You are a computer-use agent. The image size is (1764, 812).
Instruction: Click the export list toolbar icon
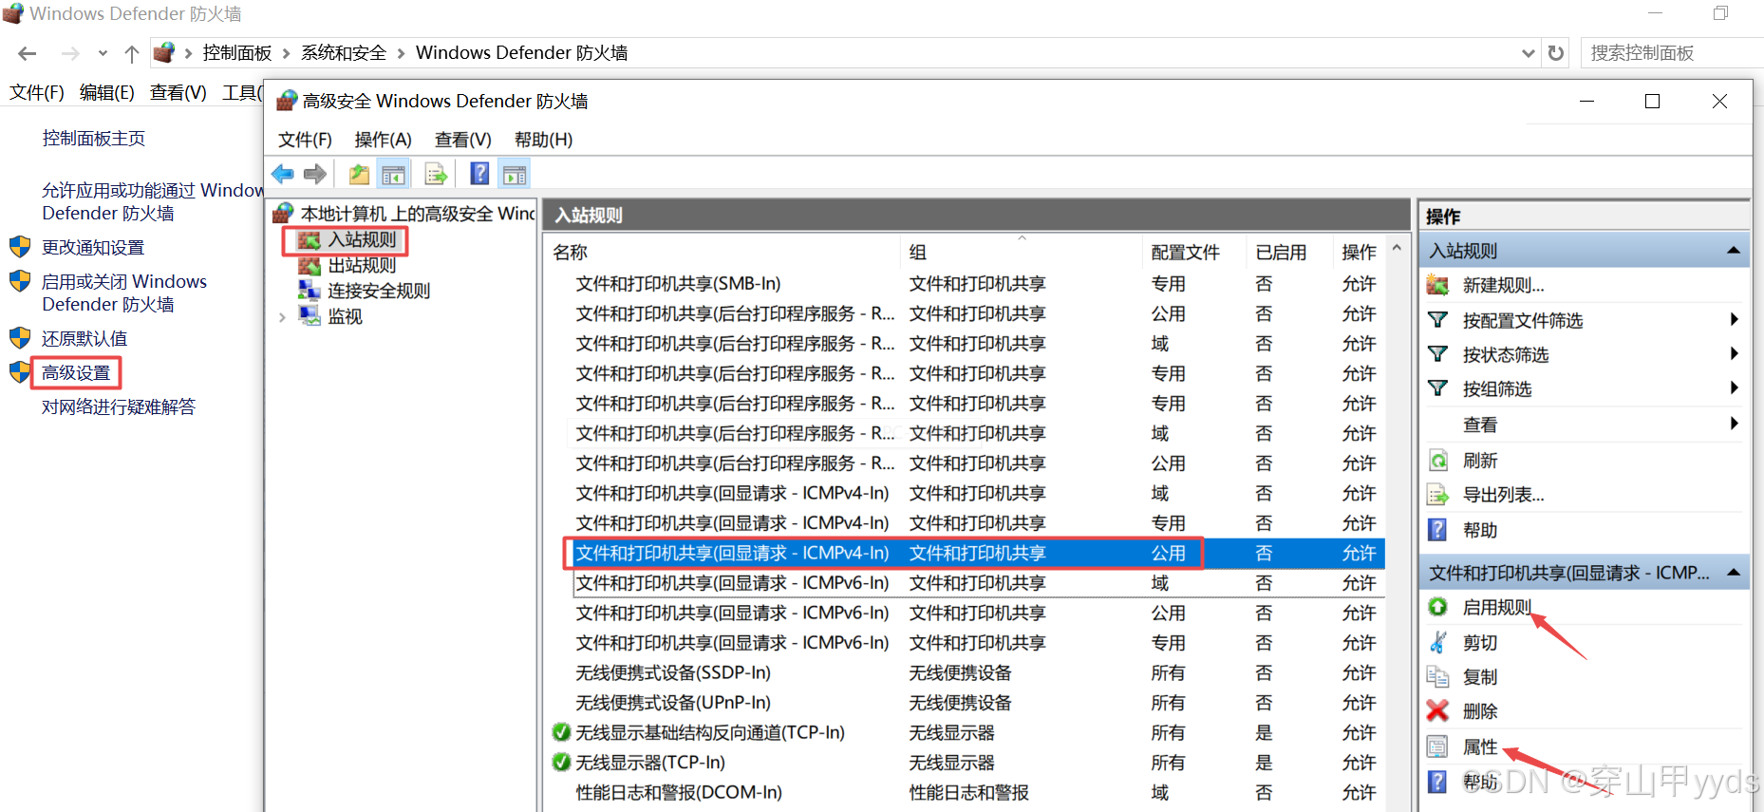click(x=436, y=174)
